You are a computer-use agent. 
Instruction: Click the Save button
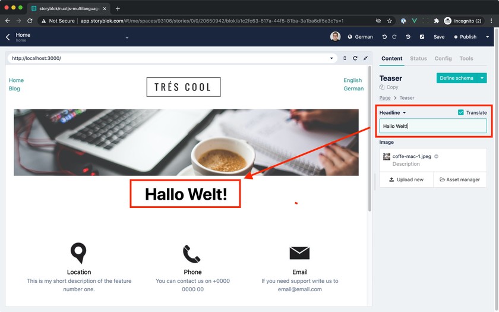pyautogui.click(x=439, y=37)
